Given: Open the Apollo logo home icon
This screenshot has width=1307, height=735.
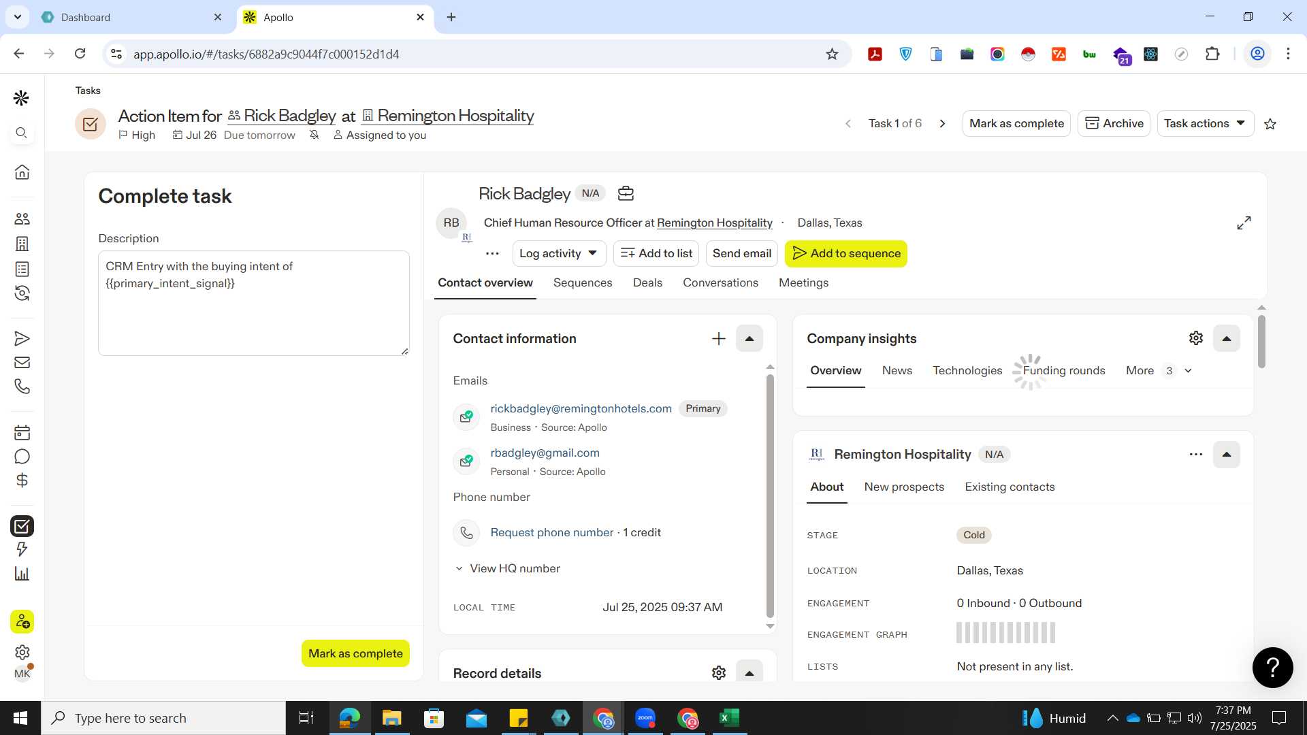Looking at the screenshot, I should 22,98.
